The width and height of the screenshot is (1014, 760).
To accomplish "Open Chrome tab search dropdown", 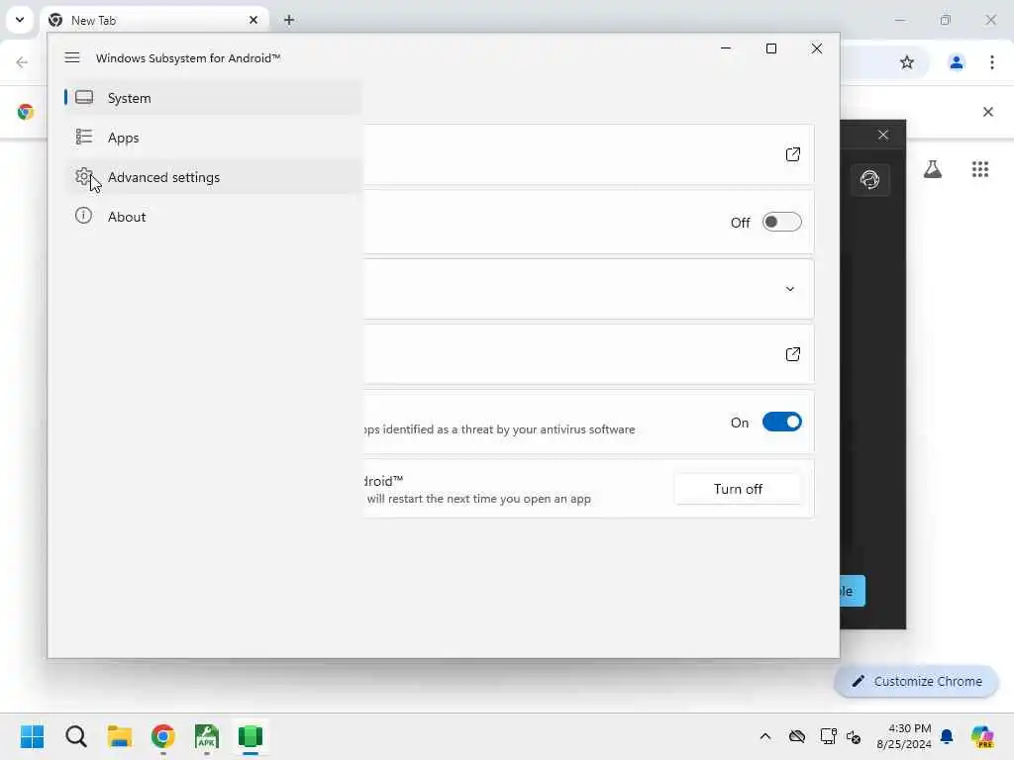I will [20, 20].
